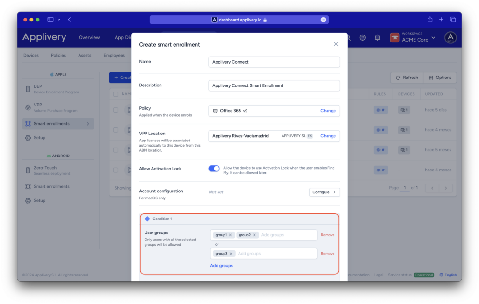Remove the group3 row
Screen dimensions: 479x304
[x=327, y=254]
